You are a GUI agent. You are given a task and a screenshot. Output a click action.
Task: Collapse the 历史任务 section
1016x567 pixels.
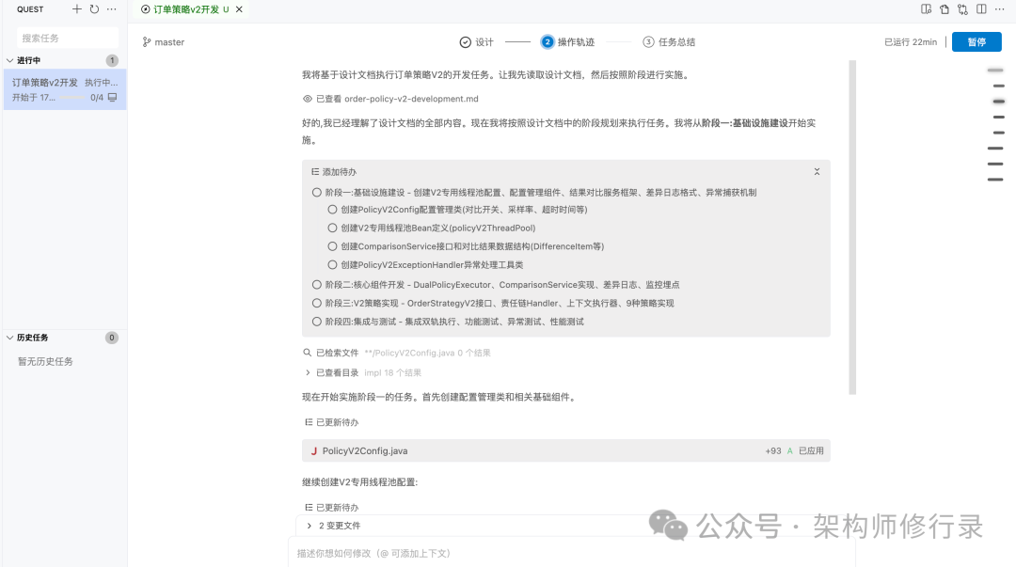coord(9,338)
